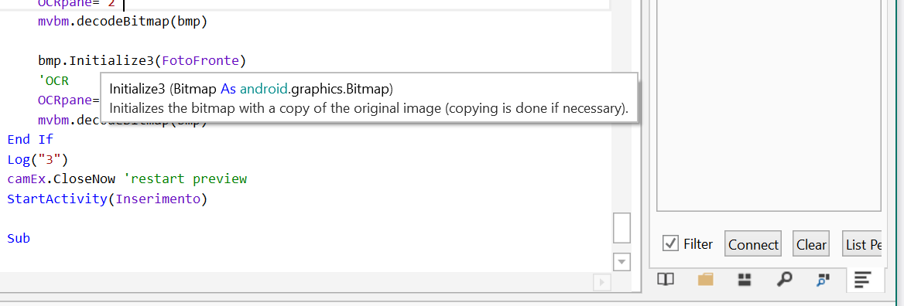Click the List Permissions button
The width and height of the screenshot is (904, 306).
863,244
